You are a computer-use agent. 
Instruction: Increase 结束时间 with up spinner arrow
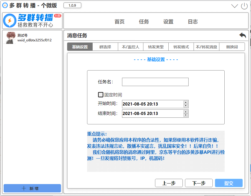[186, 112]
